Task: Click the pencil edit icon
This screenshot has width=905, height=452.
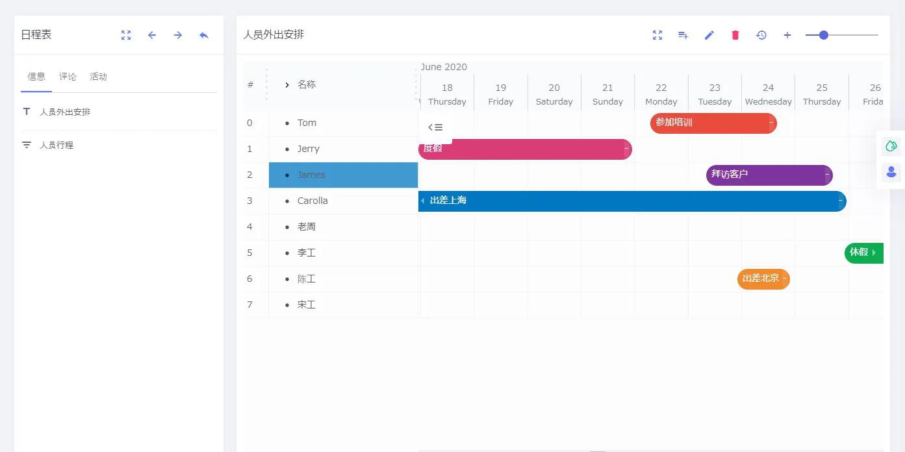Action: (x=709, y=35)
